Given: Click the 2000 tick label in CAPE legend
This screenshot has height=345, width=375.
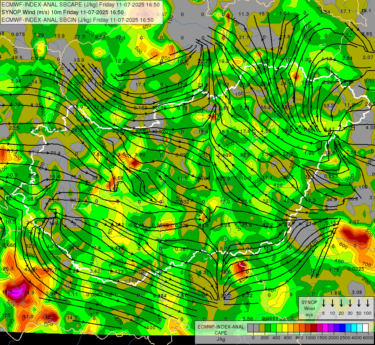Looking at the screenshot, I should tap(334, 338).
